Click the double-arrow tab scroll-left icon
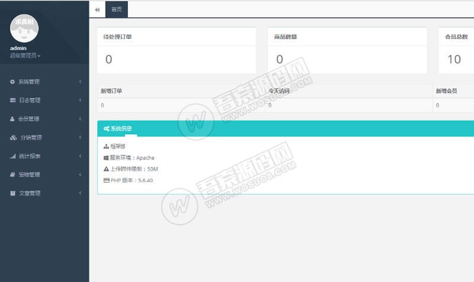The width and height of the screenshot is (474, 282). coord(97,9)
